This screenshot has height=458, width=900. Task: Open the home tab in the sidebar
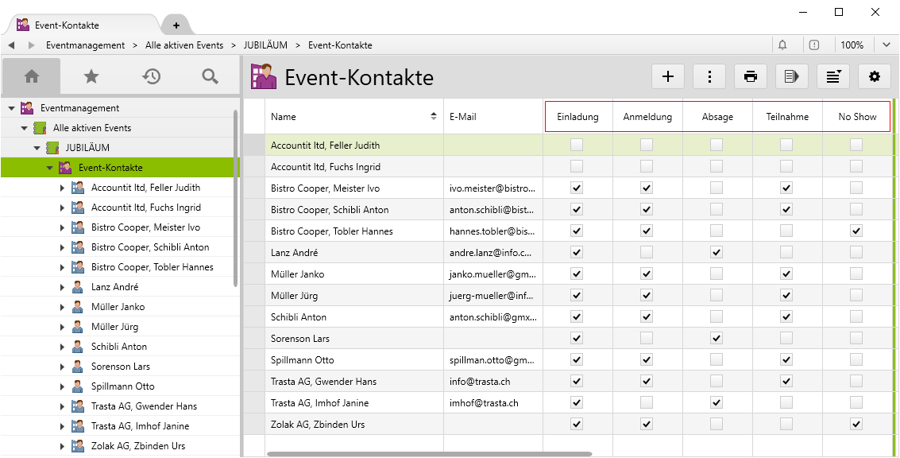tap(32, 76)
